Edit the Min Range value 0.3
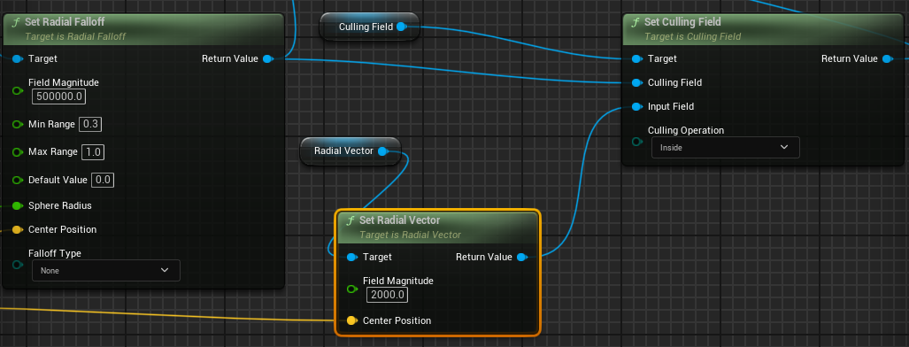 point(91,124)
